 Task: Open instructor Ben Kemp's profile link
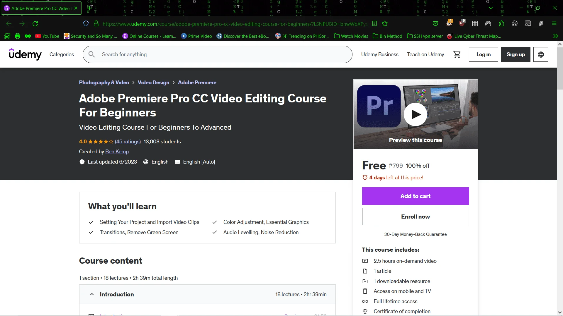point(117,152)
